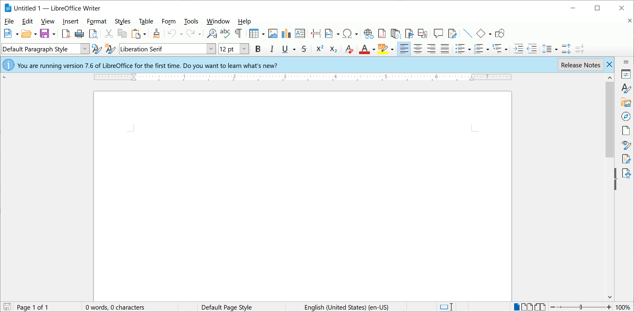
Task: Toggle formatting marks display
Action: (238, 34)
